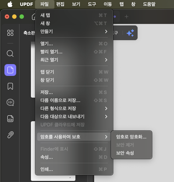This screenshot has width=174, height=182.
Task: Open the 탭 menu
Action: [121, 4]
